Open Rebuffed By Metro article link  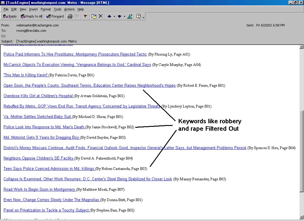coord(82,106)
